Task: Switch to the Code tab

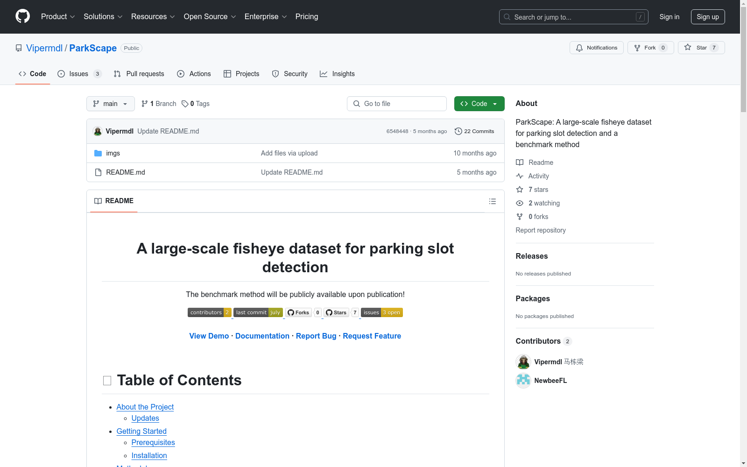Action: tap(33, 74)
